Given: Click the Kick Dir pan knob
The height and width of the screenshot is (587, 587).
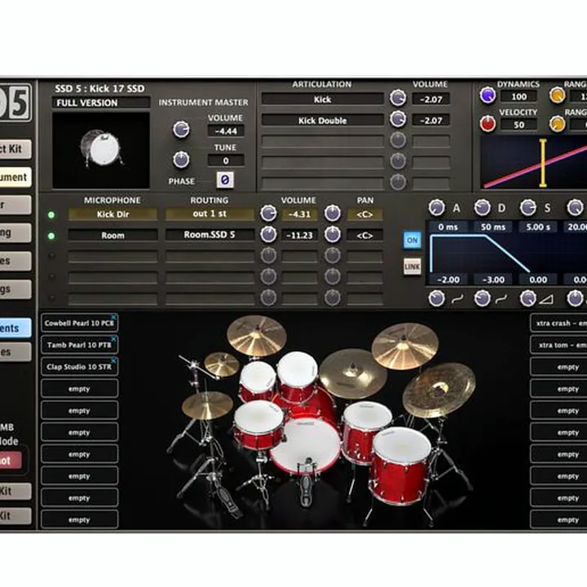Looking at the screenshot, I should pyautogui.click(x=333, y=214).
